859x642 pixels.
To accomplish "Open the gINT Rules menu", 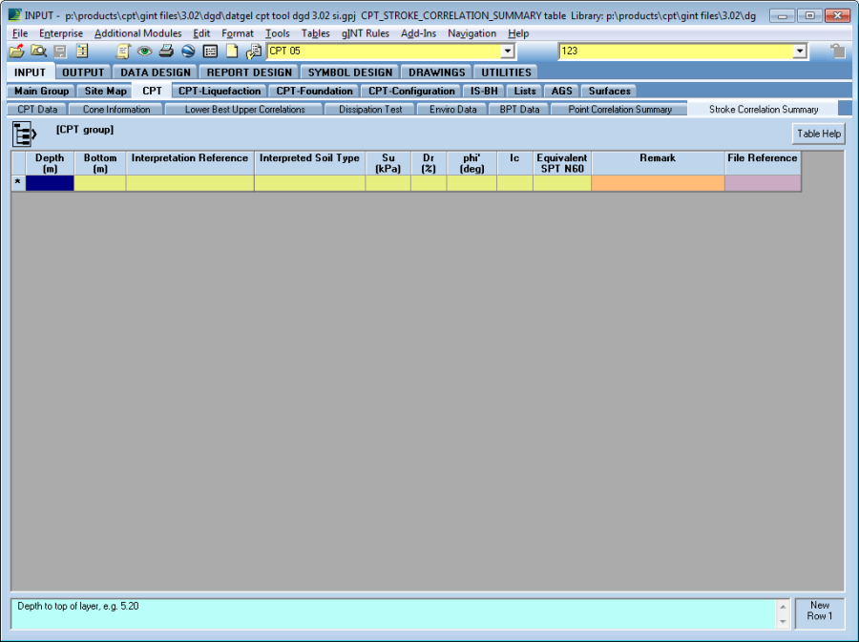I will coord(366,33).
